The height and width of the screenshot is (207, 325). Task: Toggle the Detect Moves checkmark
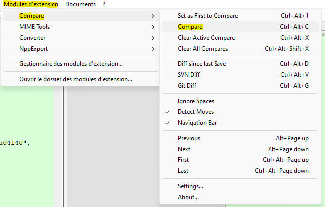[196, 112]
